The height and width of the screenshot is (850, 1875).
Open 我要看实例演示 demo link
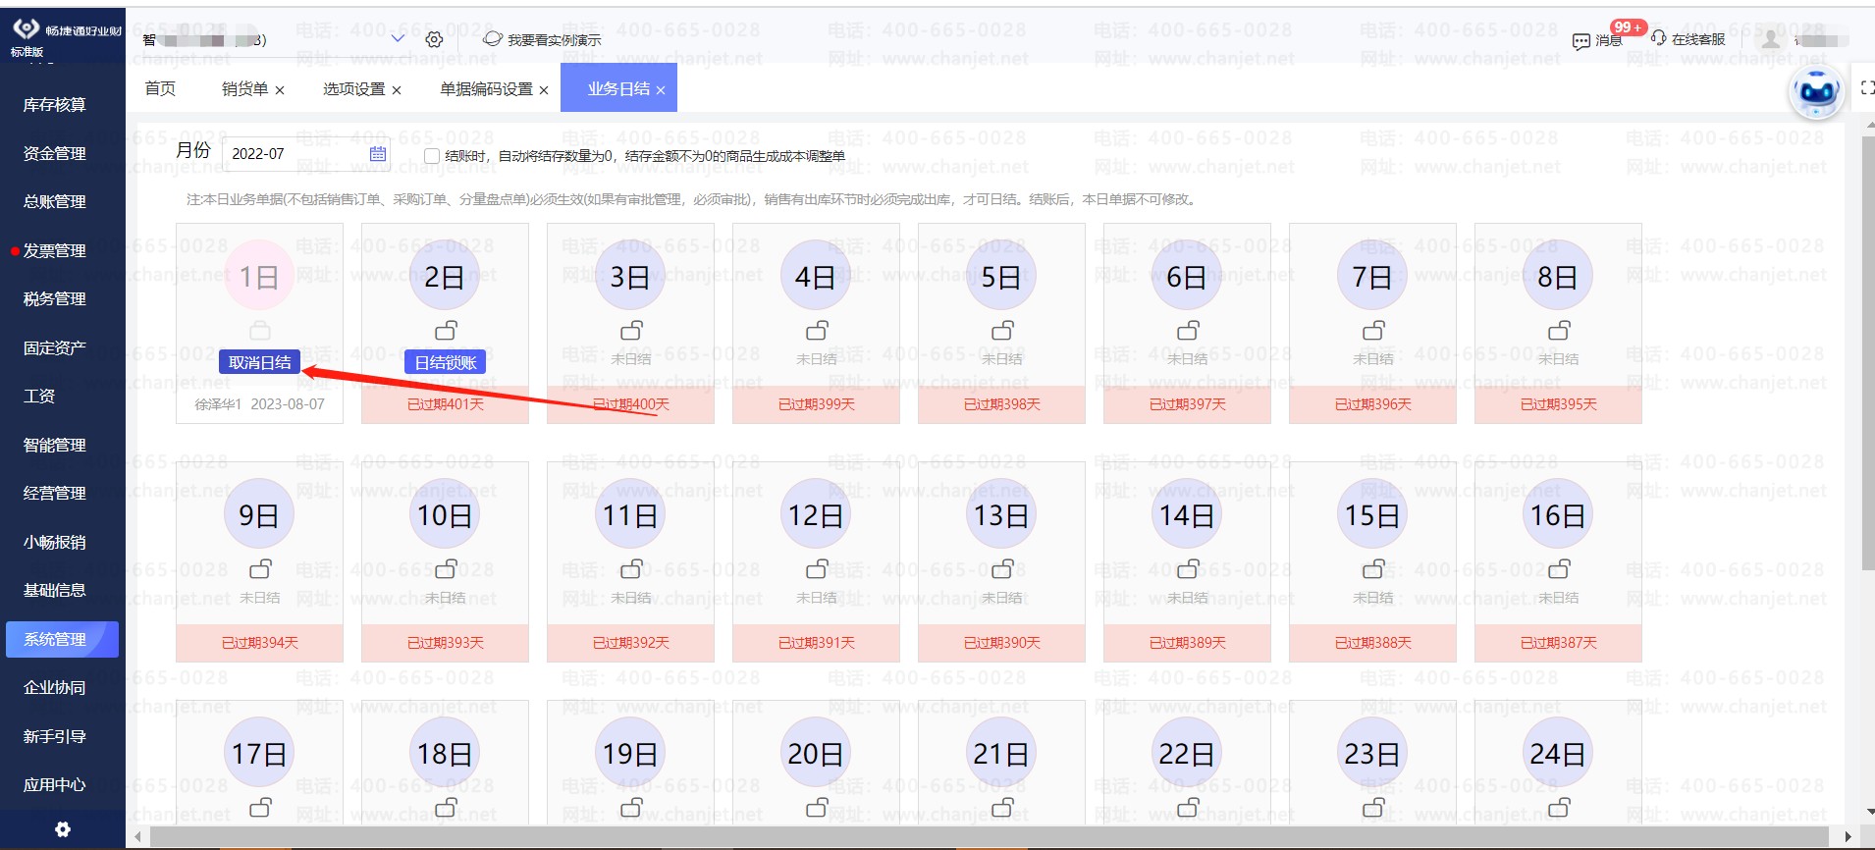pyautogui.click(x=543, y=39)
